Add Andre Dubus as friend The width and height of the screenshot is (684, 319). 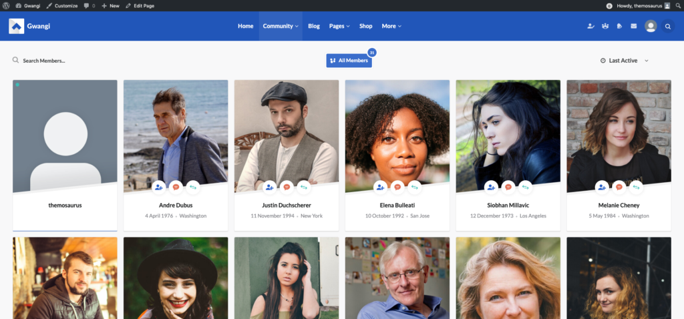click(x=159, y=187)
